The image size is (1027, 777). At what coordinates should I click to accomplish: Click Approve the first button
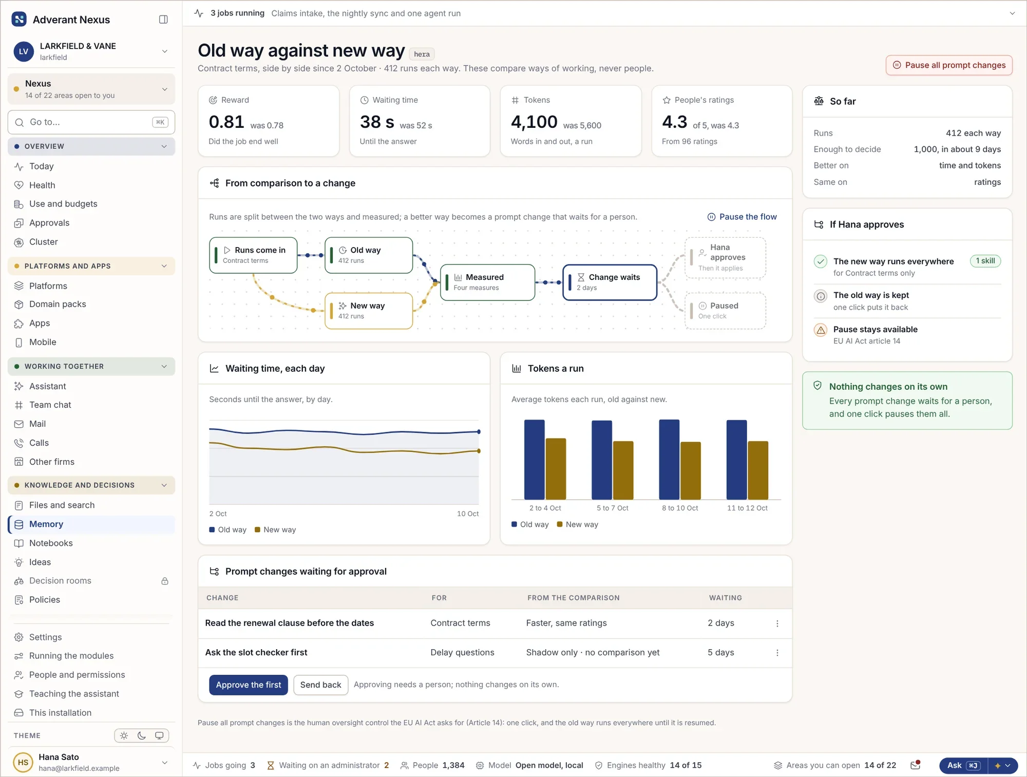249,685
